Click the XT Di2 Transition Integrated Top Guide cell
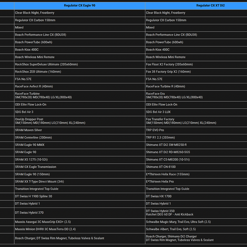 (x=196, y=189)
